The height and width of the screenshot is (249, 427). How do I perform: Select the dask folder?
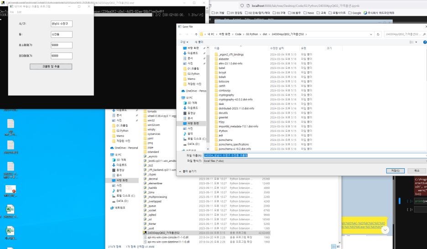pos(221,104)
